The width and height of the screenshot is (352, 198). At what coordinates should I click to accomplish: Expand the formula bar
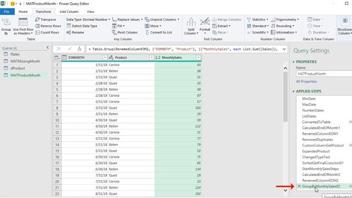284,49
